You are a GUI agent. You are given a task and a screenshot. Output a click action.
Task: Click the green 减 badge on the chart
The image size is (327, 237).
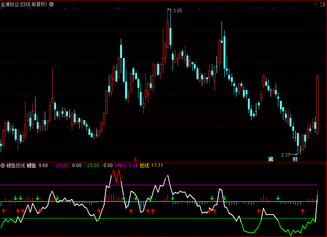[271, 159]
